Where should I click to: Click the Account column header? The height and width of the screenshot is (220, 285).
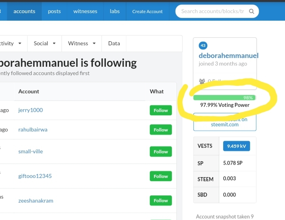coord(29,91)
